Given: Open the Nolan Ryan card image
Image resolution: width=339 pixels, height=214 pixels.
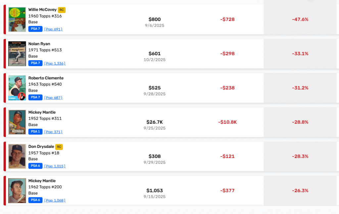Looking at the screenshot, I should point(17,54).
